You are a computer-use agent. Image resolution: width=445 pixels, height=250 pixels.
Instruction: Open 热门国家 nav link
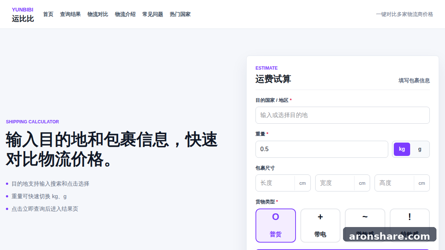[180, 14]
